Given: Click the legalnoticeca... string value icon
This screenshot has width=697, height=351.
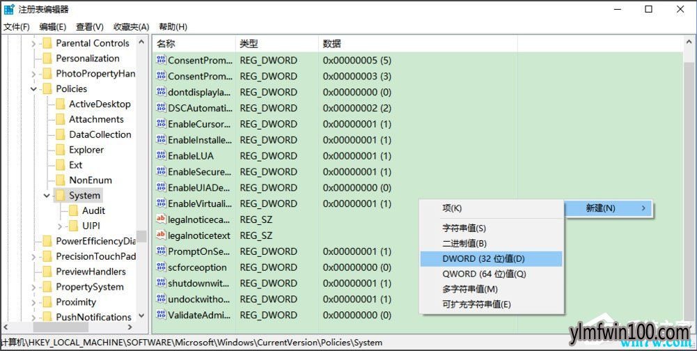Looking at the screenshot, I should (161, 219).
